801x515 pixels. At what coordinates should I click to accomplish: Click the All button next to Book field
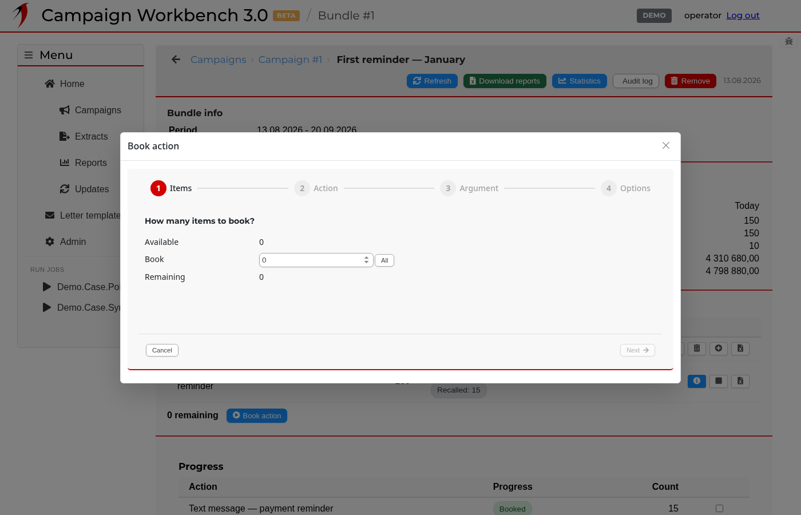click(x=384, y=260)
